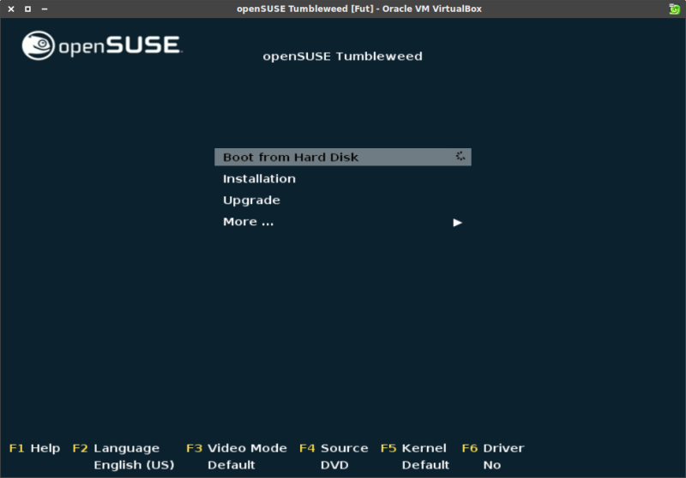Close the VirtualBox window
Viewport: 686px width, 478px height.
click(11, 9)
